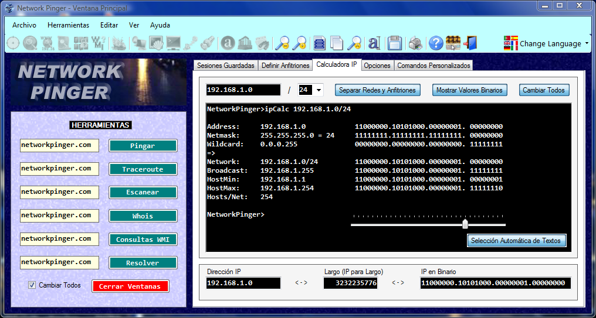Click the magnifier with letter A icon
Screen dimensions: 596x318
(354, 43)
